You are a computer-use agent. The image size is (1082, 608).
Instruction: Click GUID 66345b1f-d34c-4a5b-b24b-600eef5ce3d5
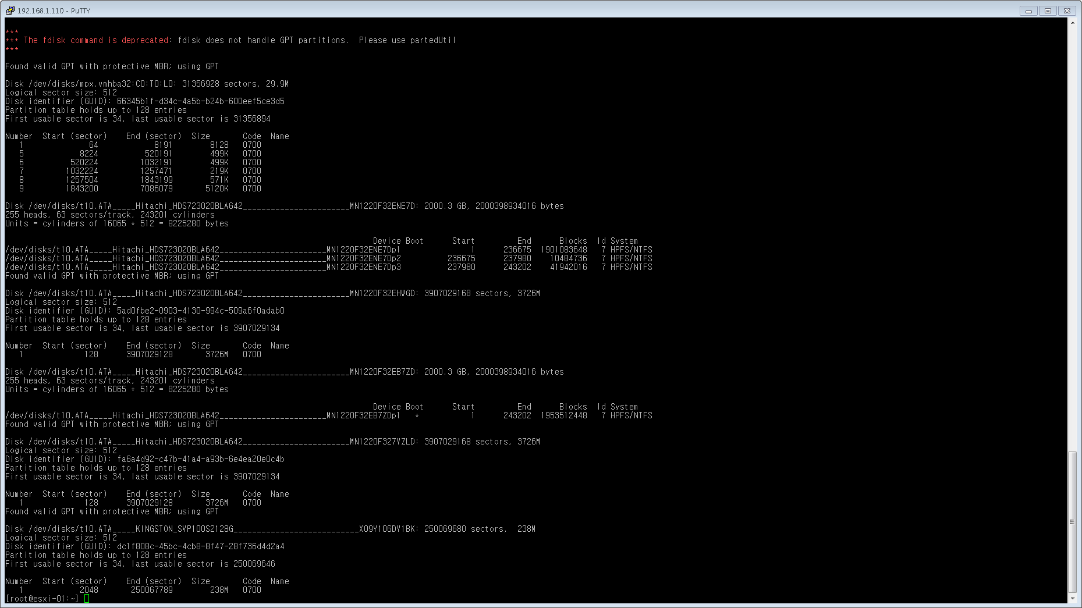(x=201, y=101)
